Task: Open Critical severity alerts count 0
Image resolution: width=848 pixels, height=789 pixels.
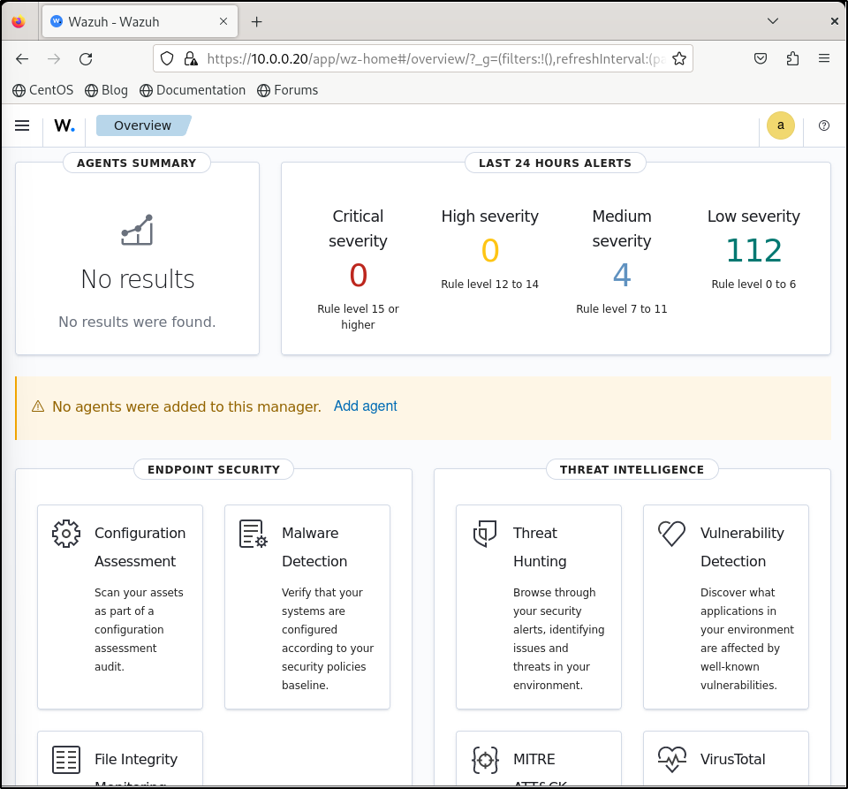Action: click(x=358, y=275)
